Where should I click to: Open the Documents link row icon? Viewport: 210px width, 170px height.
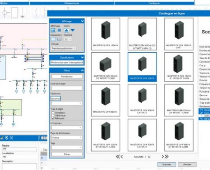point(201,110)
